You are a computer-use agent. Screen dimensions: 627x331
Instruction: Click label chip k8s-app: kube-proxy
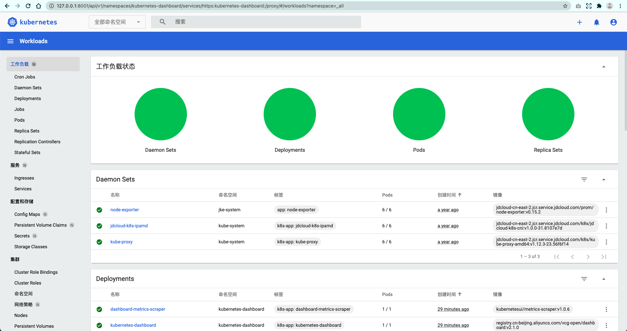298,242
